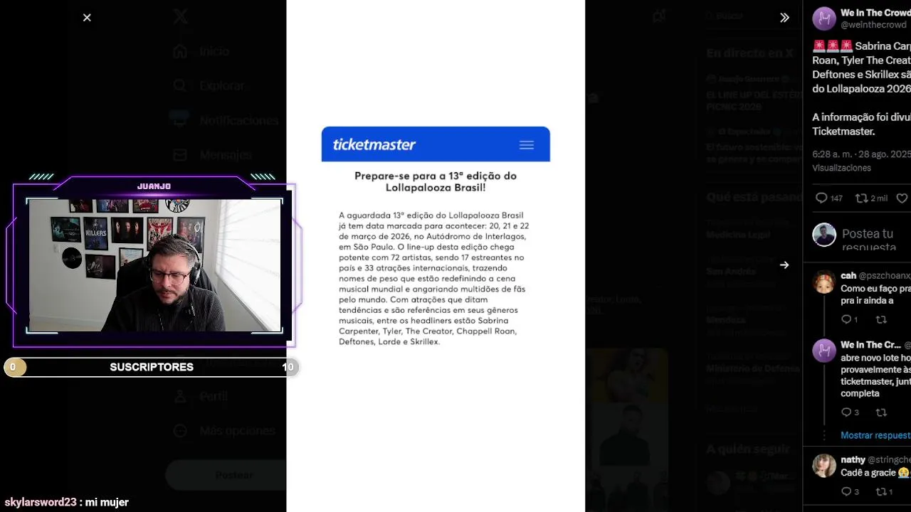Open the We In The Crowd account name
This screenshot has width=911, height=512.
click(x=875, y=13)
